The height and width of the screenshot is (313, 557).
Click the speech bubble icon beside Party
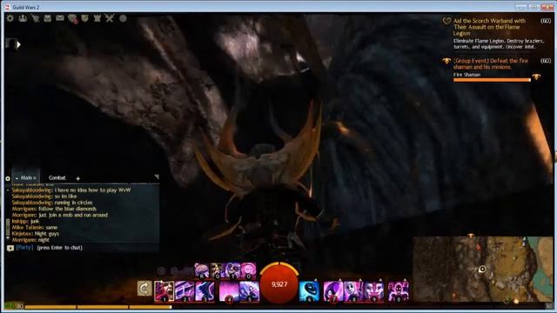coord(10,248)
